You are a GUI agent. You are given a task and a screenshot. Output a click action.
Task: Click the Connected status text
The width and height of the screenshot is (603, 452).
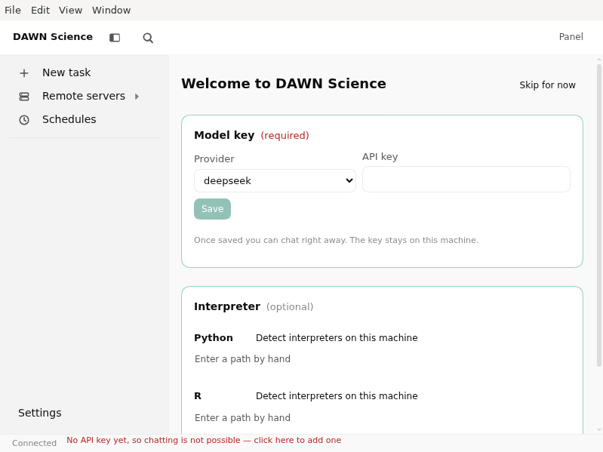click(34, 443)
